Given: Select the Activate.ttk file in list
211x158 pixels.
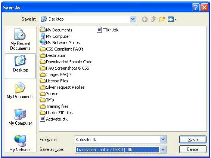Looking at the screenshot, I should point(54,119).
